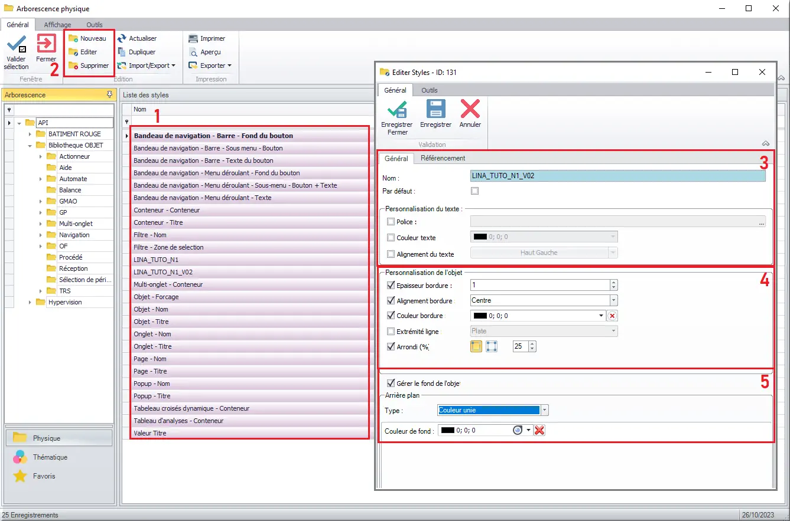
Task: Select the all-corners rounded icon for Arrondi
Action: click(476, 346)
